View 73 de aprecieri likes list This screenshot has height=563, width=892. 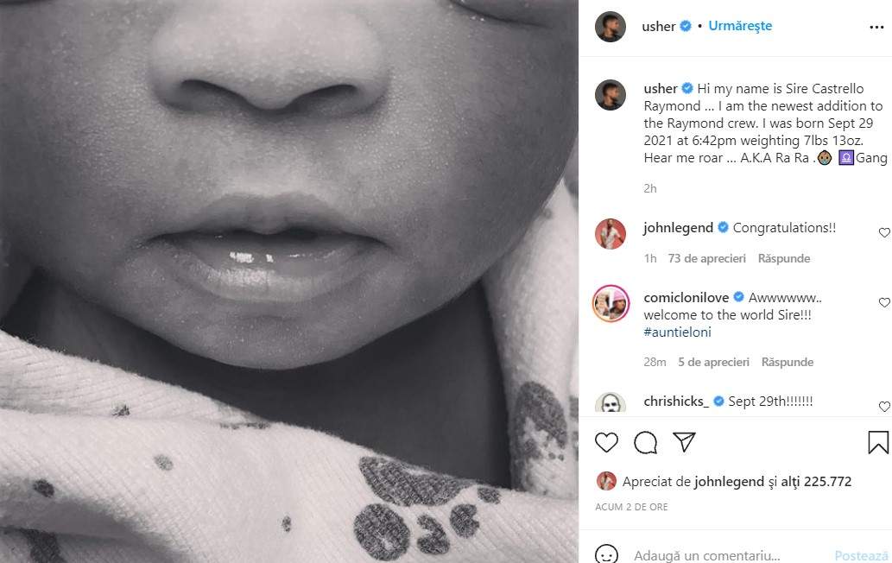tap(706, 258)
